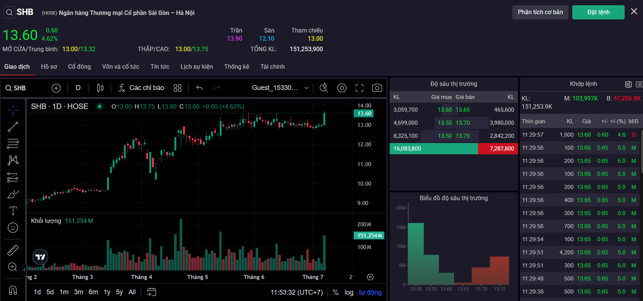
Task: Click the TradingView logo on chart
Action: click(x=40, y=257)
